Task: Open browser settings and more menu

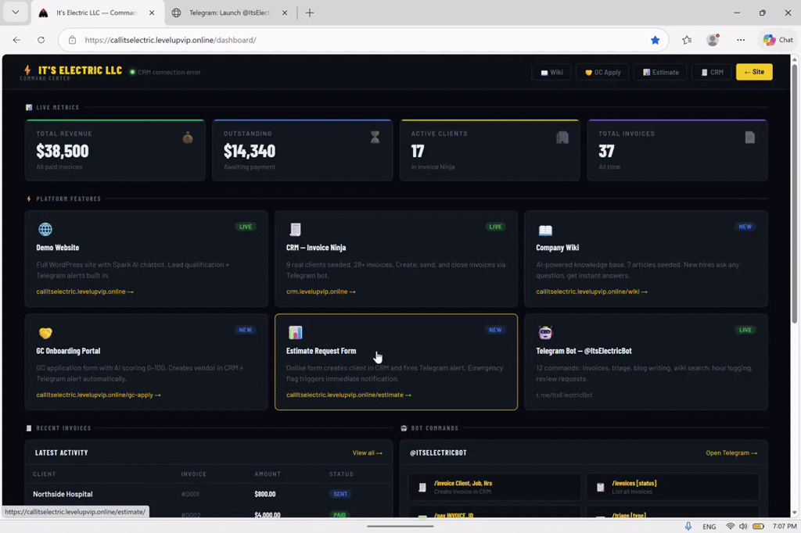Action: tap(740, 40)
